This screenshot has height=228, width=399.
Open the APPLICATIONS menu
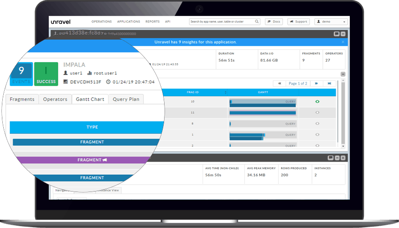[128, 21]
